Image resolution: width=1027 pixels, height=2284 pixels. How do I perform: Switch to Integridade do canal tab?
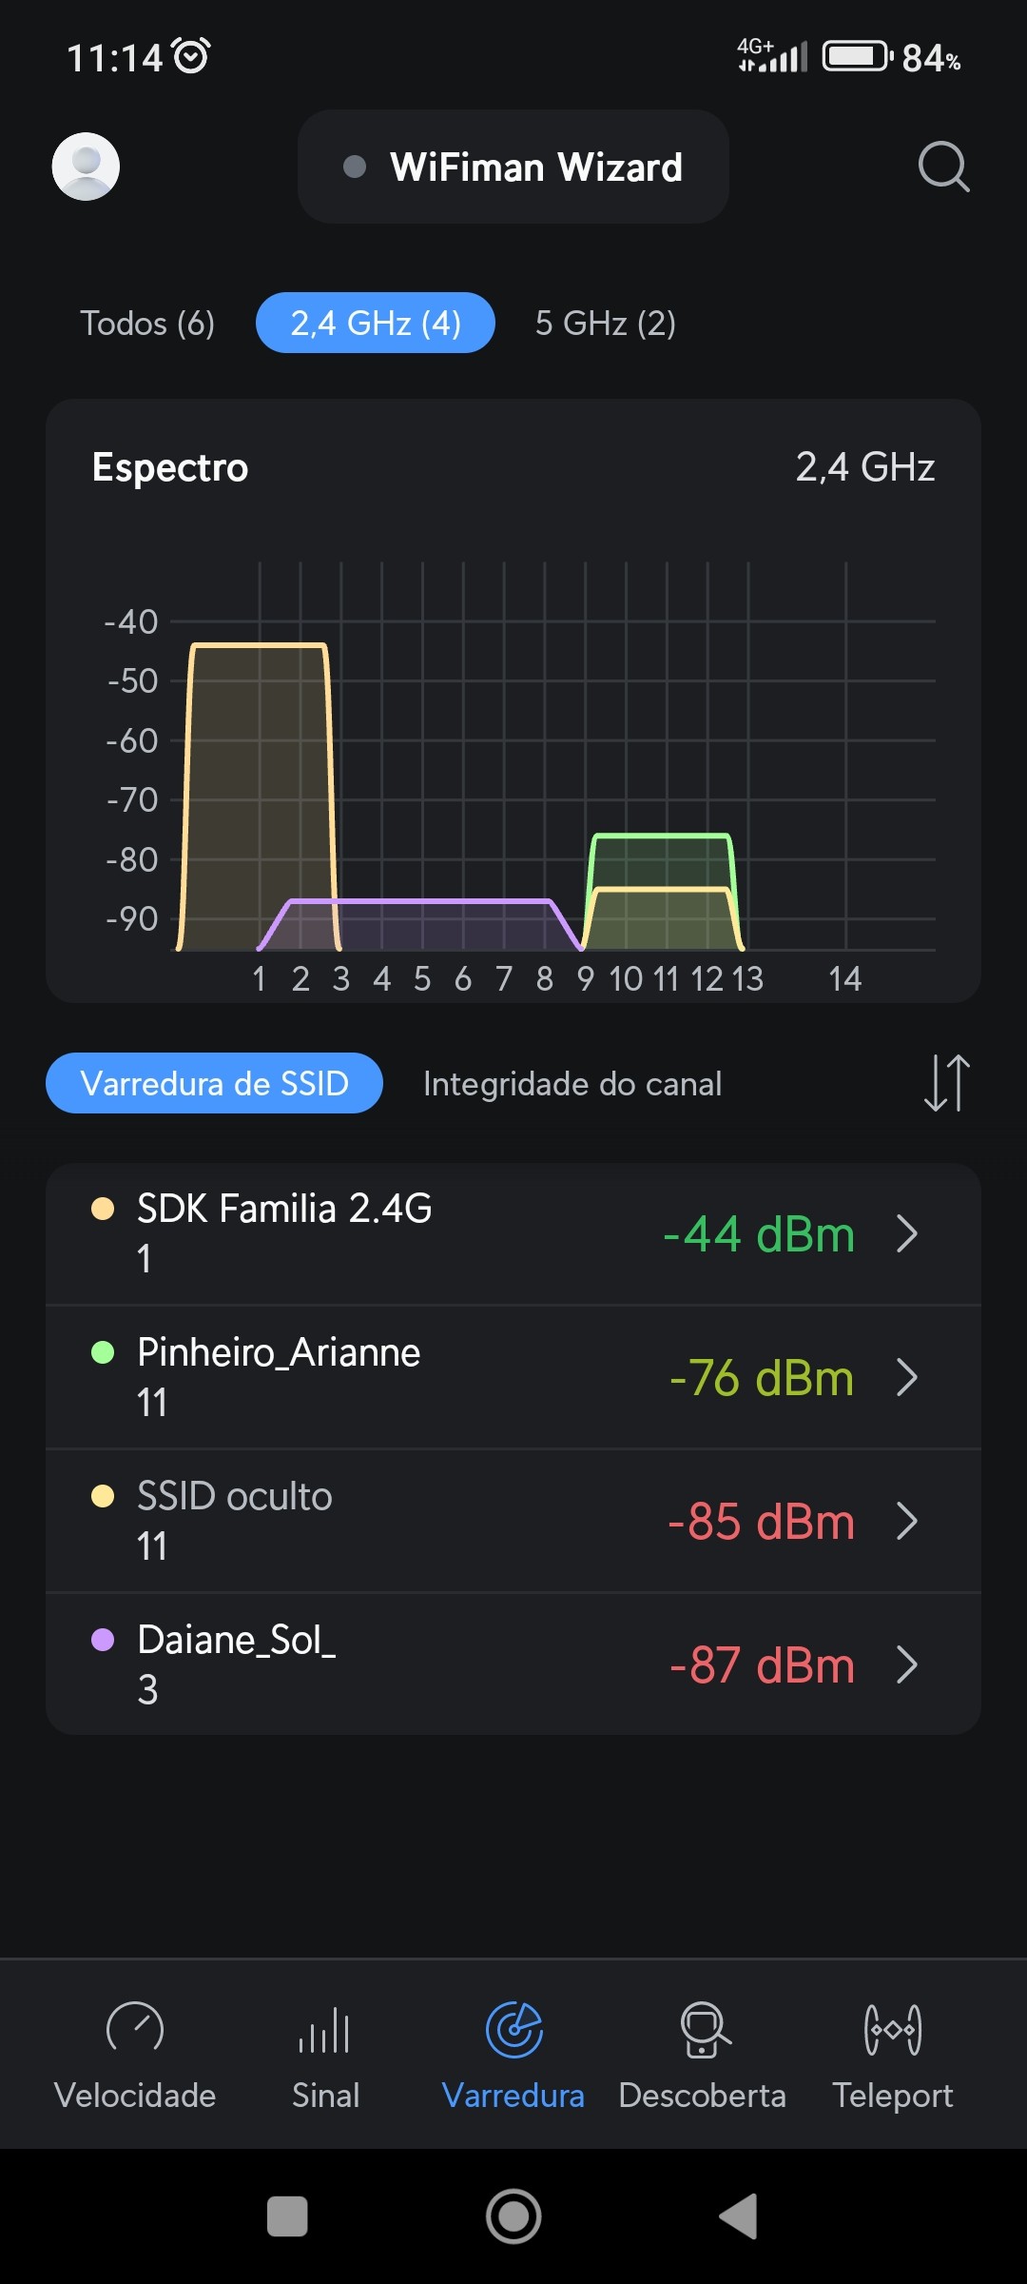coord(572,1084)
